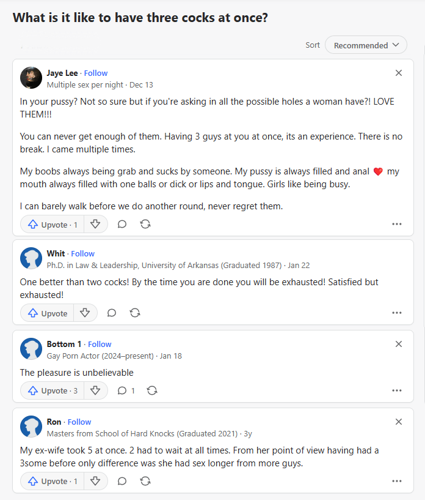This screenshot has width=425, height=500.
Task: Downvote Ron's answer
Action: pyautogui.click(x=95, y=481)
